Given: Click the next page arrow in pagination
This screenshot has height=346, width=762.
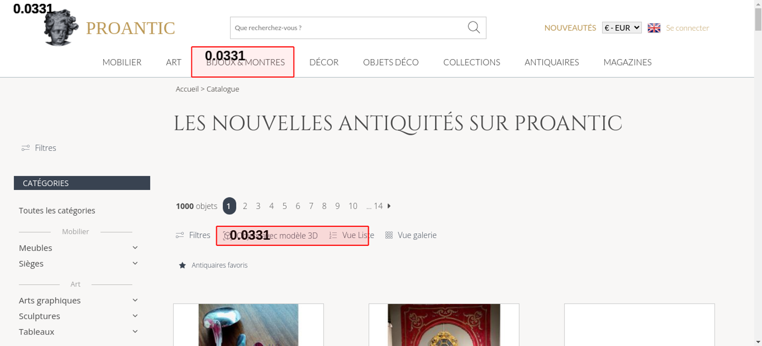Looking at the screenshot, I should point(389,206).
